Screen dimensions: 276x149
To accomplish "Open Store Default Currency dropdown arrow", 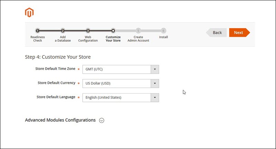I will [155, 83].
